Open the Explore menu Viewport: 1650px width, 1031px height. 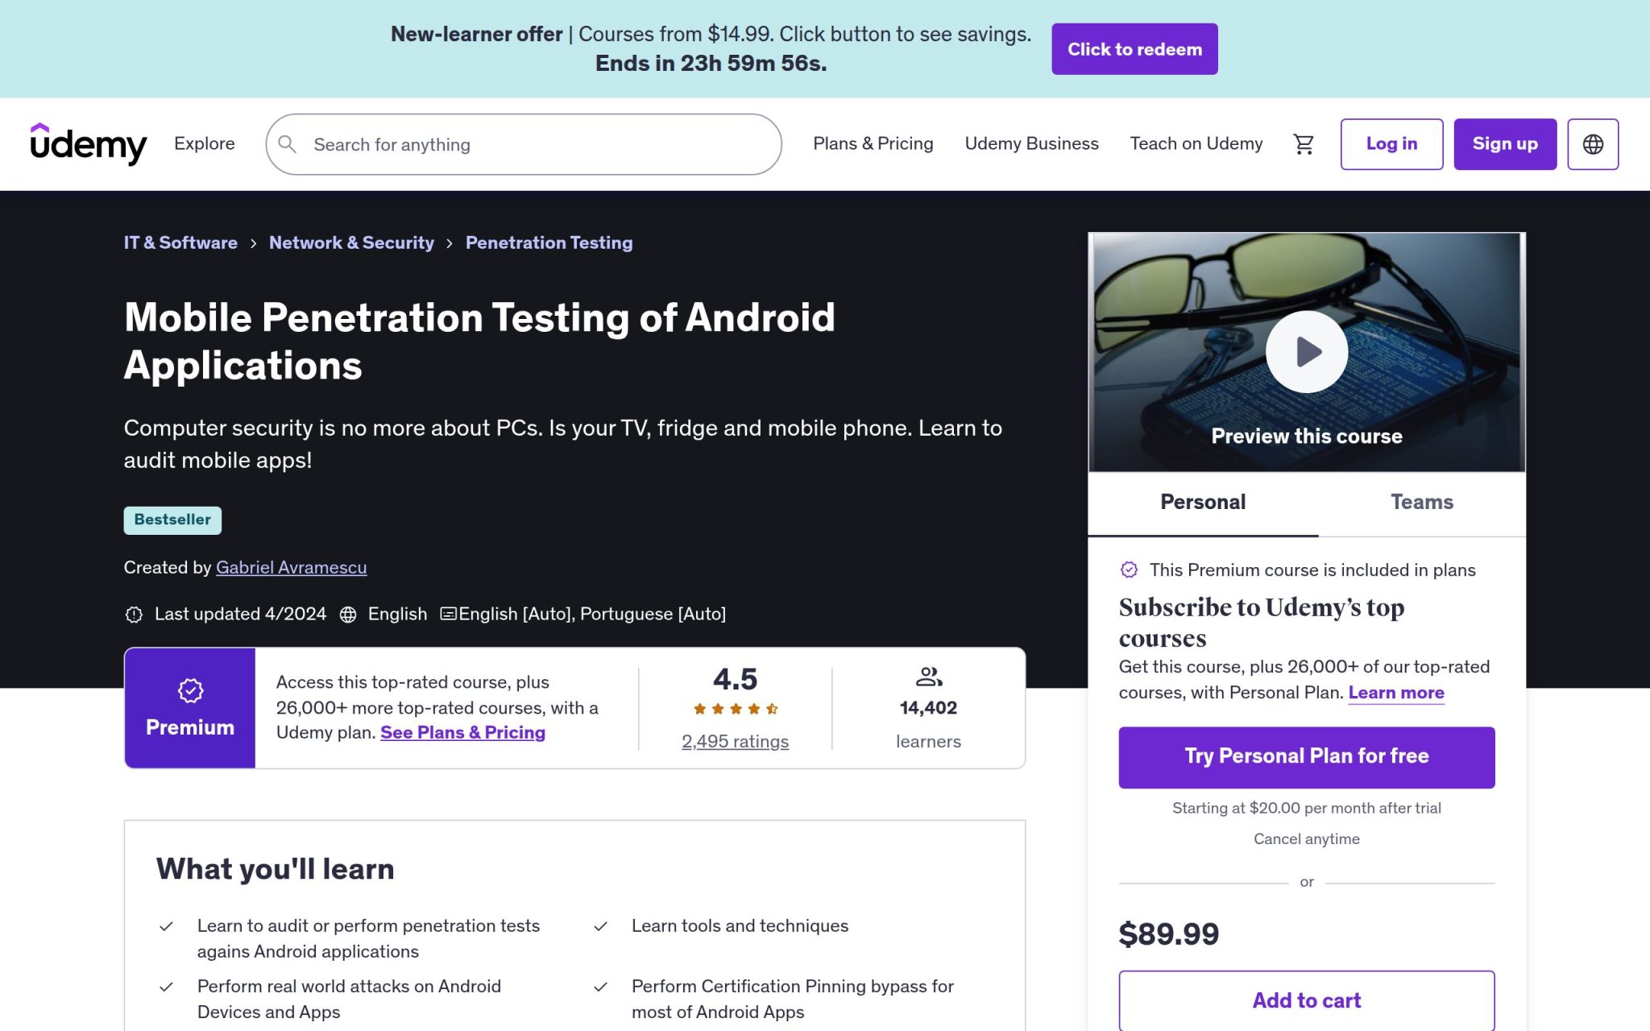click(x=205, y=143)
